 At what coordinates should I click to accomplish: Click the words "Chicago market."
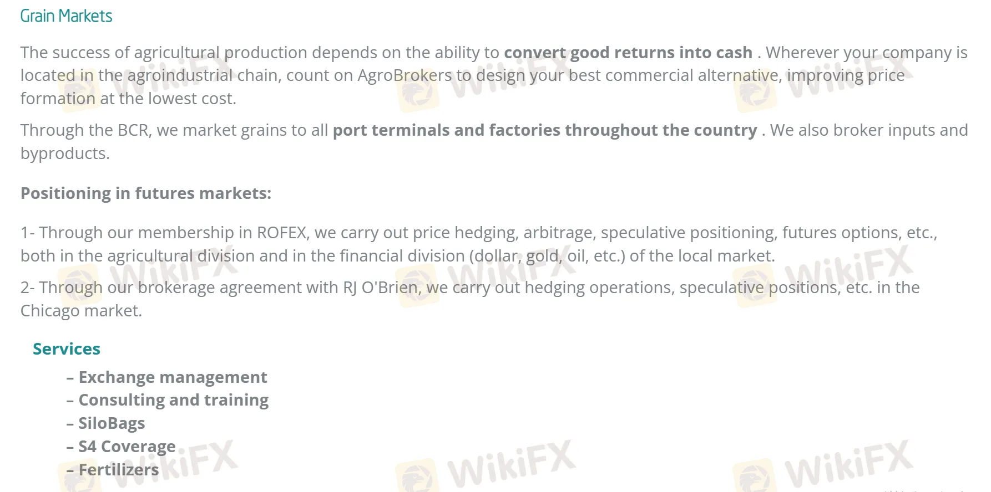(81, 311)
